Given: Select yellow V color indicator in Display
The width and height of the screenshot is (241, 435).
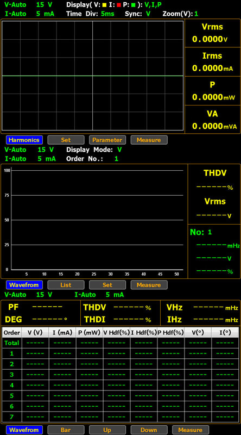Looking at the screenshot, I should 104,5.
